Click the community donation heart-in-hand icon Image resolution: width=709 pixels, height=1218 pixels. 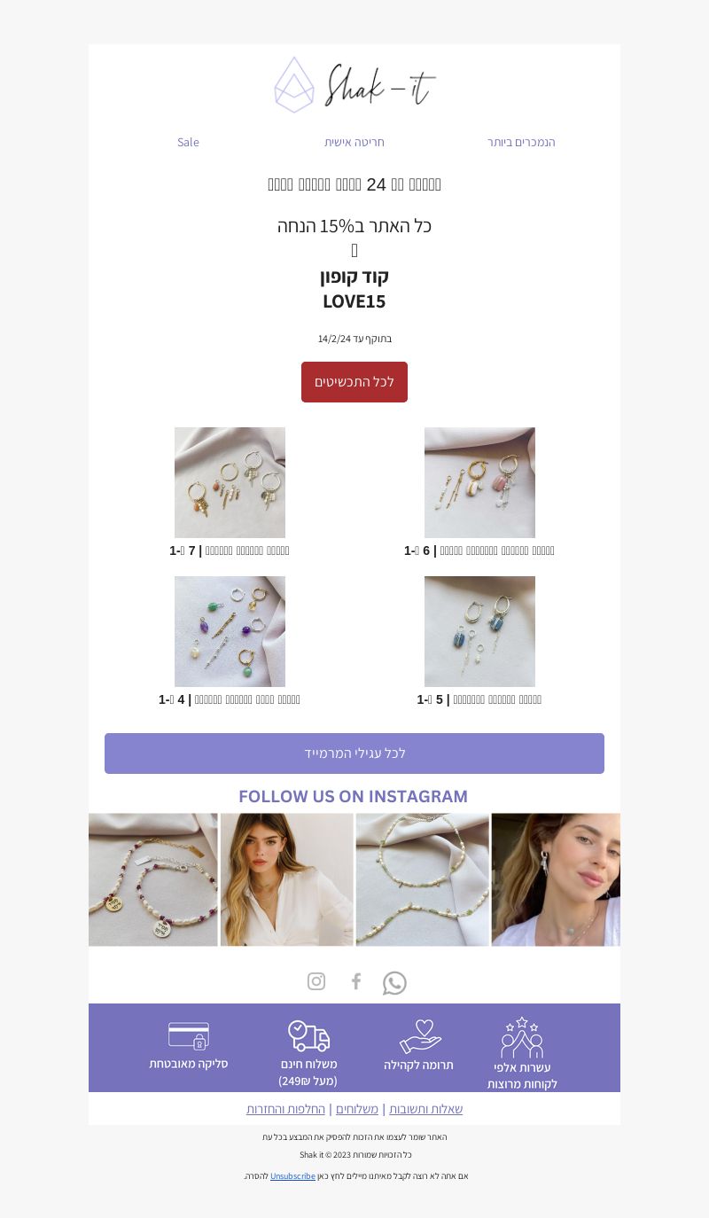pos(420,1036)
